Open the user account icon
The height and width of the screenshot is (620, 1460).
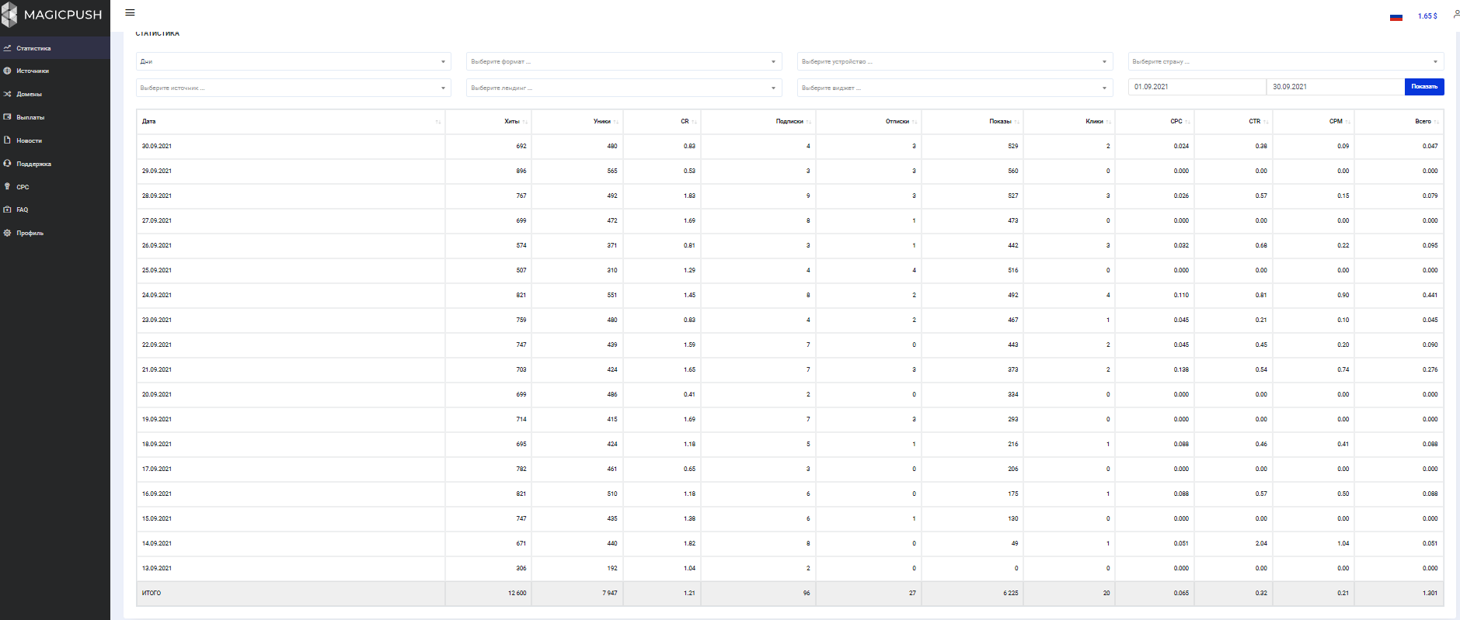point(1455,15)
